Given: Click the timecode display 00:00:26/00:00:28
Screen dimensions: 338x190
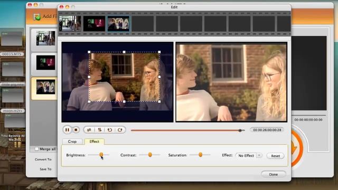Looking at the screenshot, I should (x=267, y=130).
